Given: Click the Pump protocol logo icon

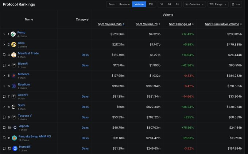Looking at the screenshot, I should [x=13, y=34].
